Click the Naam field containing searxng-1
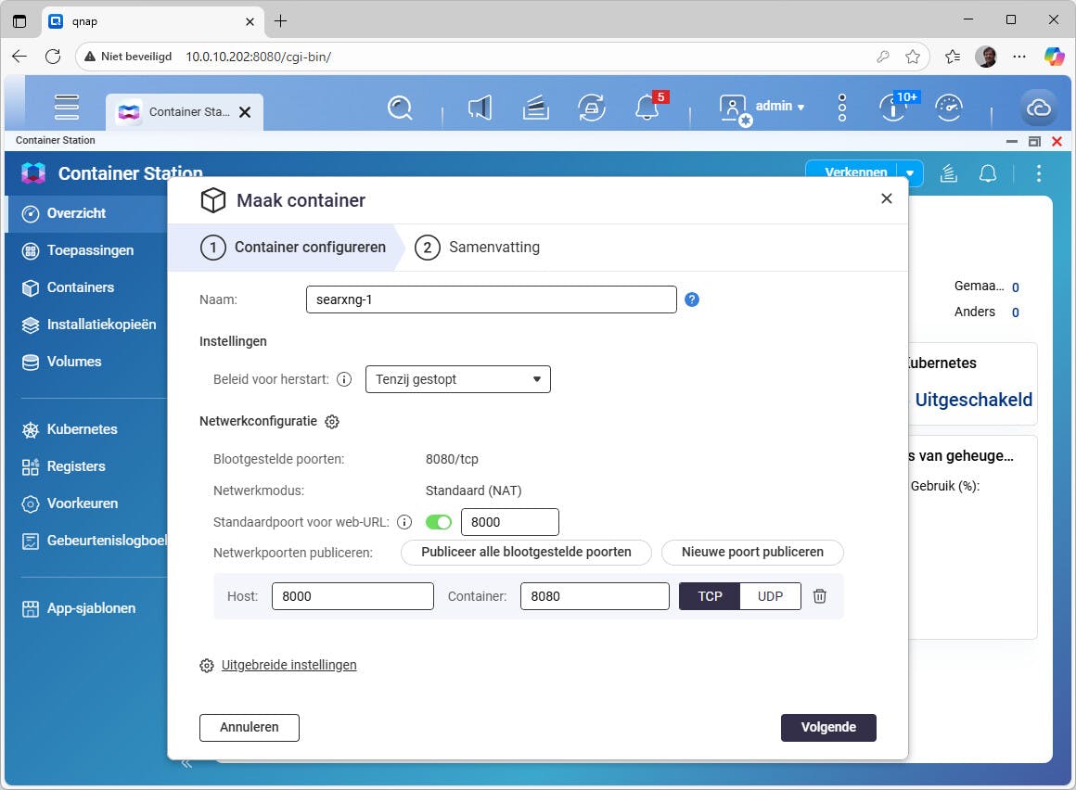This screenshot has height=790, width=1076. (x=492, y=299)
